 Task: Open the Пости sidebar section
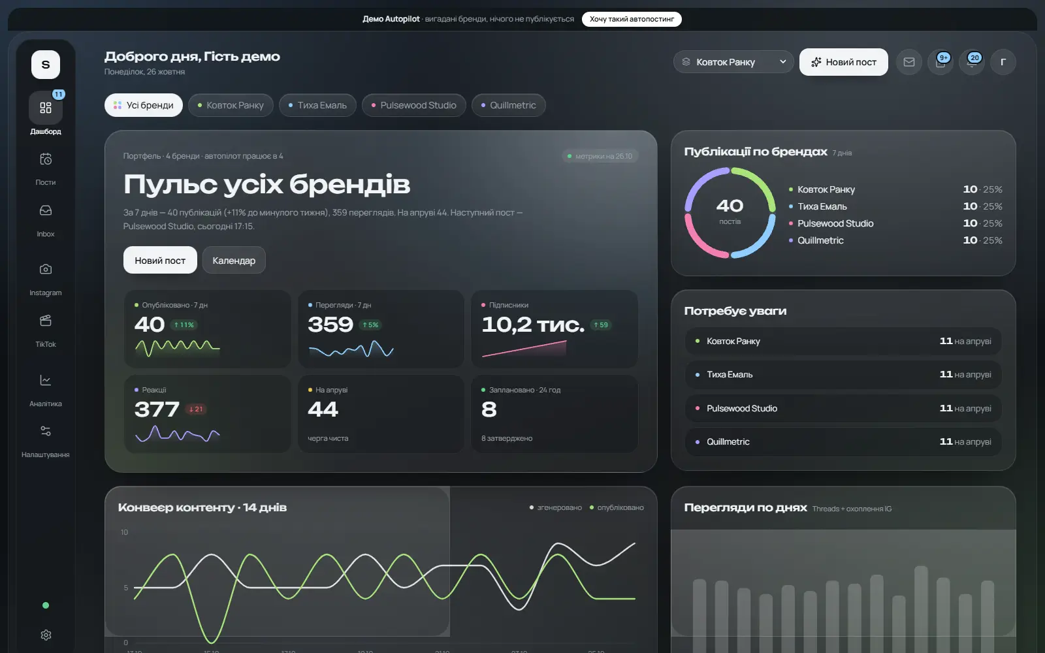[x=46, y=167]
